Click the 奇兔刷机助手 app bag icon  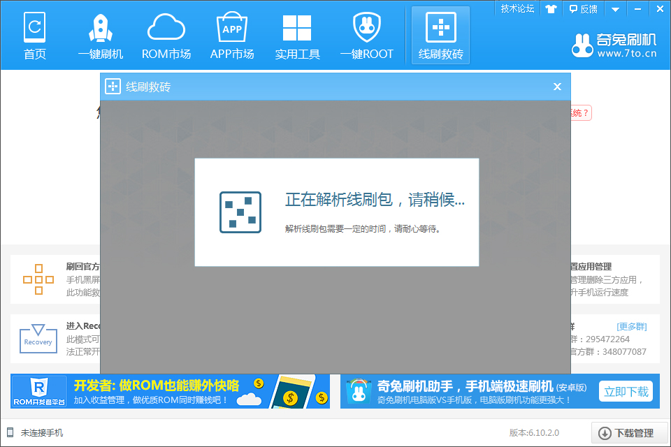(359, 391)
